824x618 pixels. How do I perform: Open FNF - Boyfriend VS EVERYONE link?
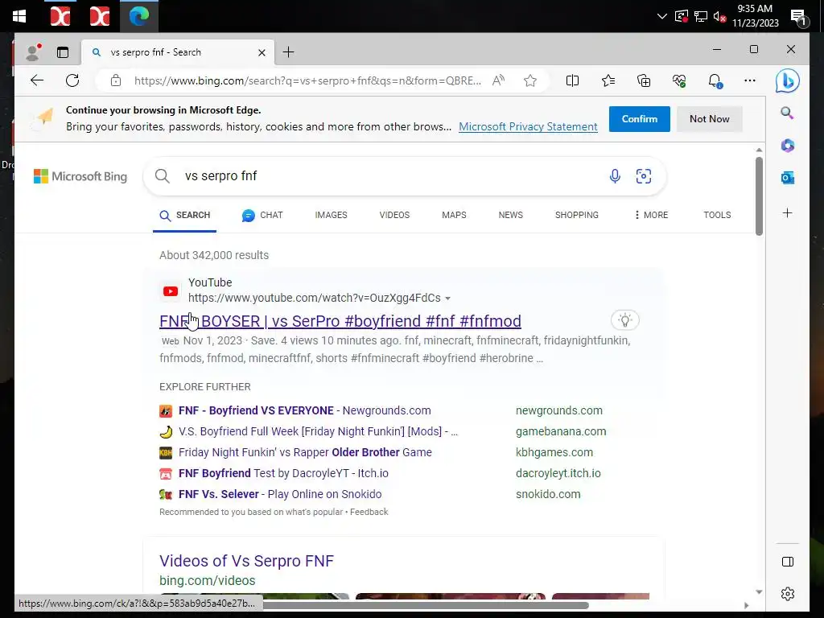(305, 410)
